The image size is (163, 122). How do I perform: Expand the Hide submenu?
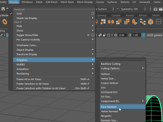[x=93, y=26]
